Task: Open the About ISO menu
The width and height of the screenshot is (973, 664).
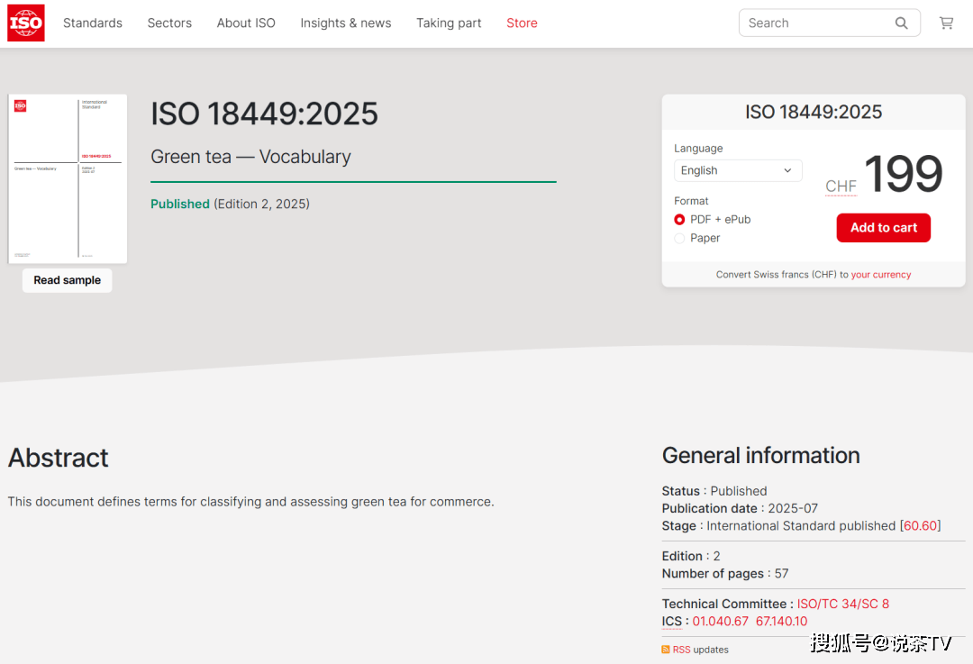Action: [246, 23]
